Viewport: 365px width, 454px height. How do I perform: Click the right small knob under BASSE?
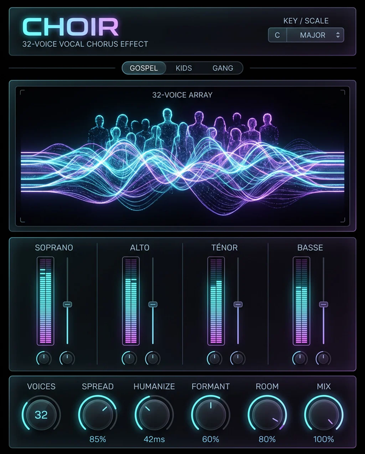click(x=323, y=359)
